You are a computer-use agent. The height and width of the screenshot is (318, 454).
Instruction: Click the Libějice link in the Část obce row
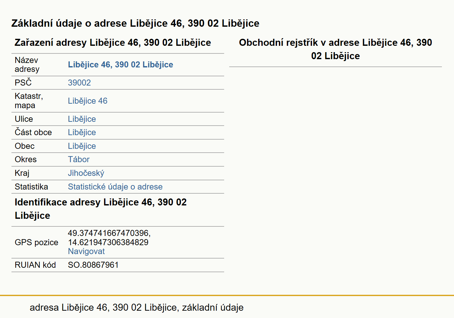coord(82,132)
